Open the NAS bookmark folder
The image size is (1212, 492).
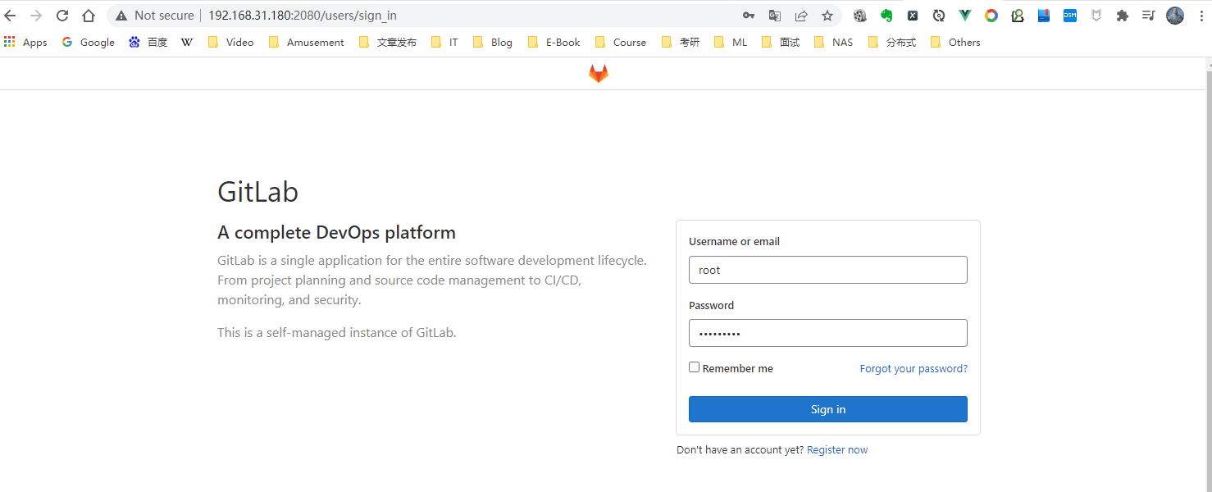pyautogui.click(x=833, y=42)
